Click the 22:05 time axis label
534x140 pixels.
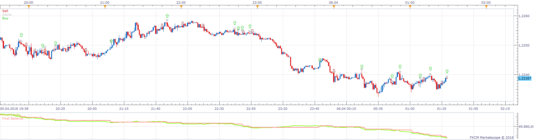coord(187,109)
